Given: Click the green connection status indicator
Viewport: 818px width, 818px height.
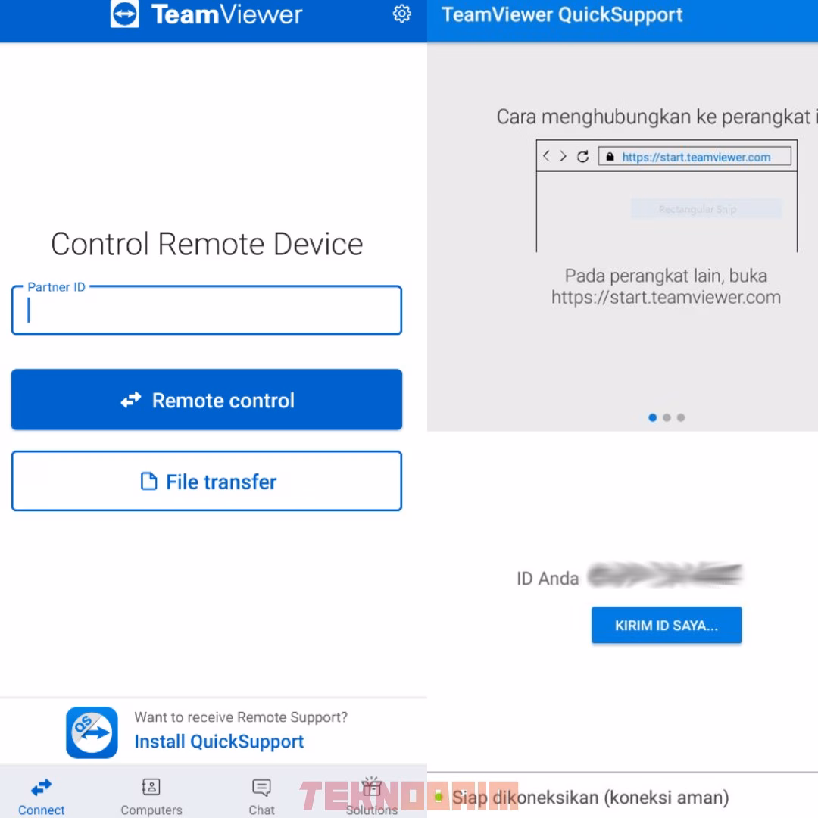Looking at the screenshot, I should coord(439,797).
